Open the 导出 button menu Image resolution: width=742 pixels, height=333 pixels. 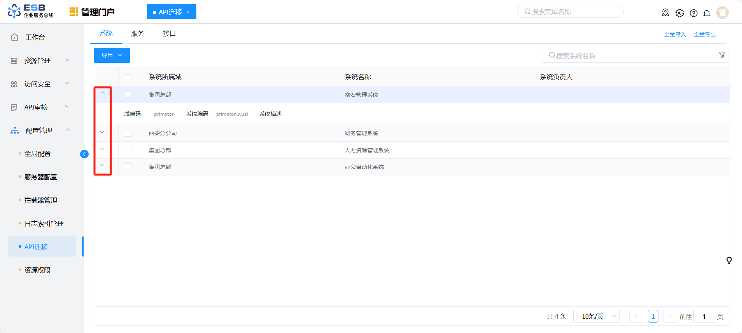tap(112, 55)
